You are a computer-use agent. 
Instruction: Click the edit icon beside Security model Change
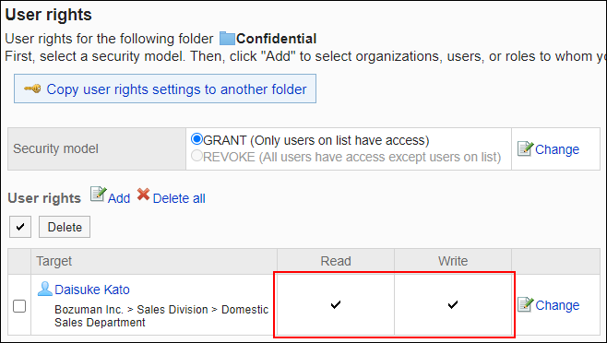[525, 148]
